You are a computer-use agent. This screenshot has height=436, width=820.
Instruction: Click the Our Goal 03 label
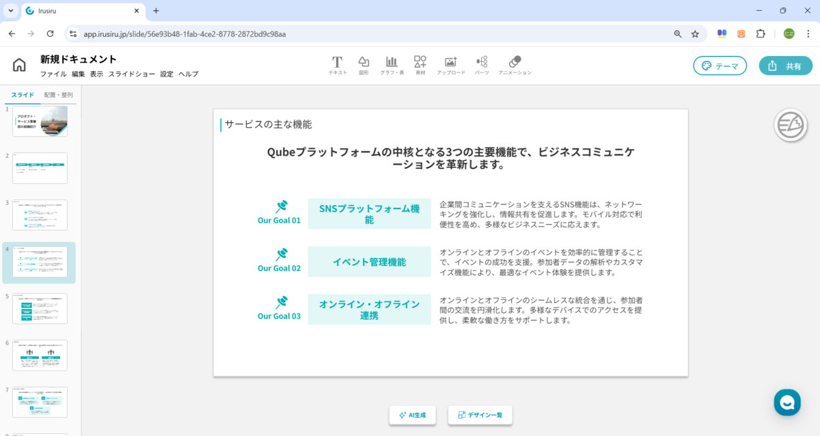pos(279,316)
